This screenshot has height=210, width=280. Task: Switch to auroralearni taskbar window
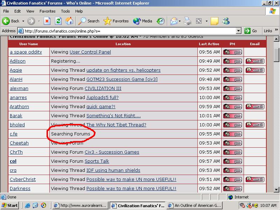tap(81, 205)
